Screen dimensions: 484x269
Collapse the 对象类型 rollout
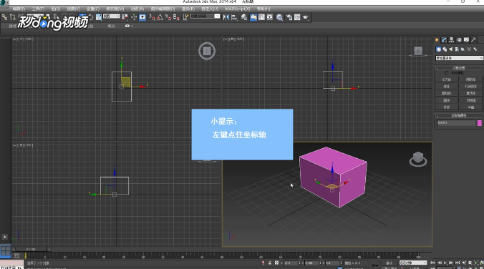point(459,68)
